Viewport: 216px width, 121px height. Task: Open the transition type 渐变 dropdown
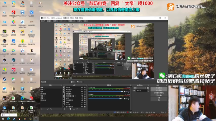140,88
